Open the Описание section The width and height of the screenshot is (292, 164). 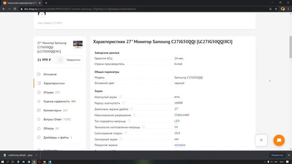coord(50,74)
